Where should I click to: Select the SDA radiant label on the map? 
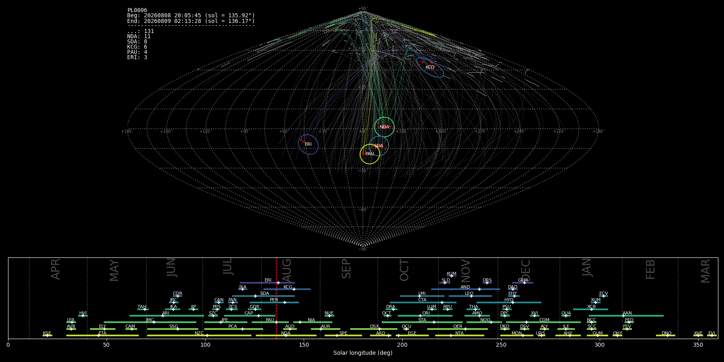tap(379, 146)
